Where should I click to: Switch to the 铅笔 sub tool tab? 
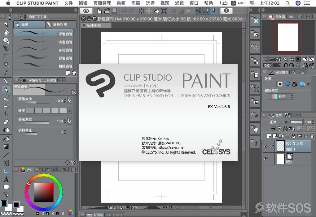pyautogui.click(x=29, y=24)
